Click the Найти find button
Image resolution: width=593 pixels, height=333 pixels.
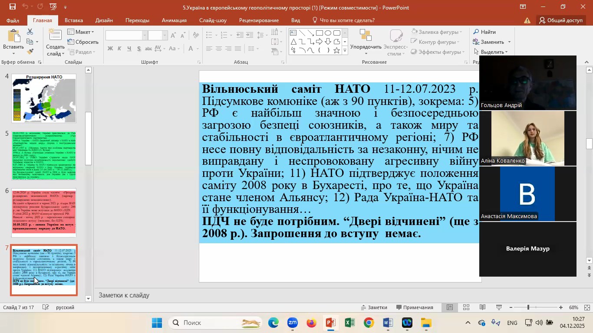click(x=484, y=32)
